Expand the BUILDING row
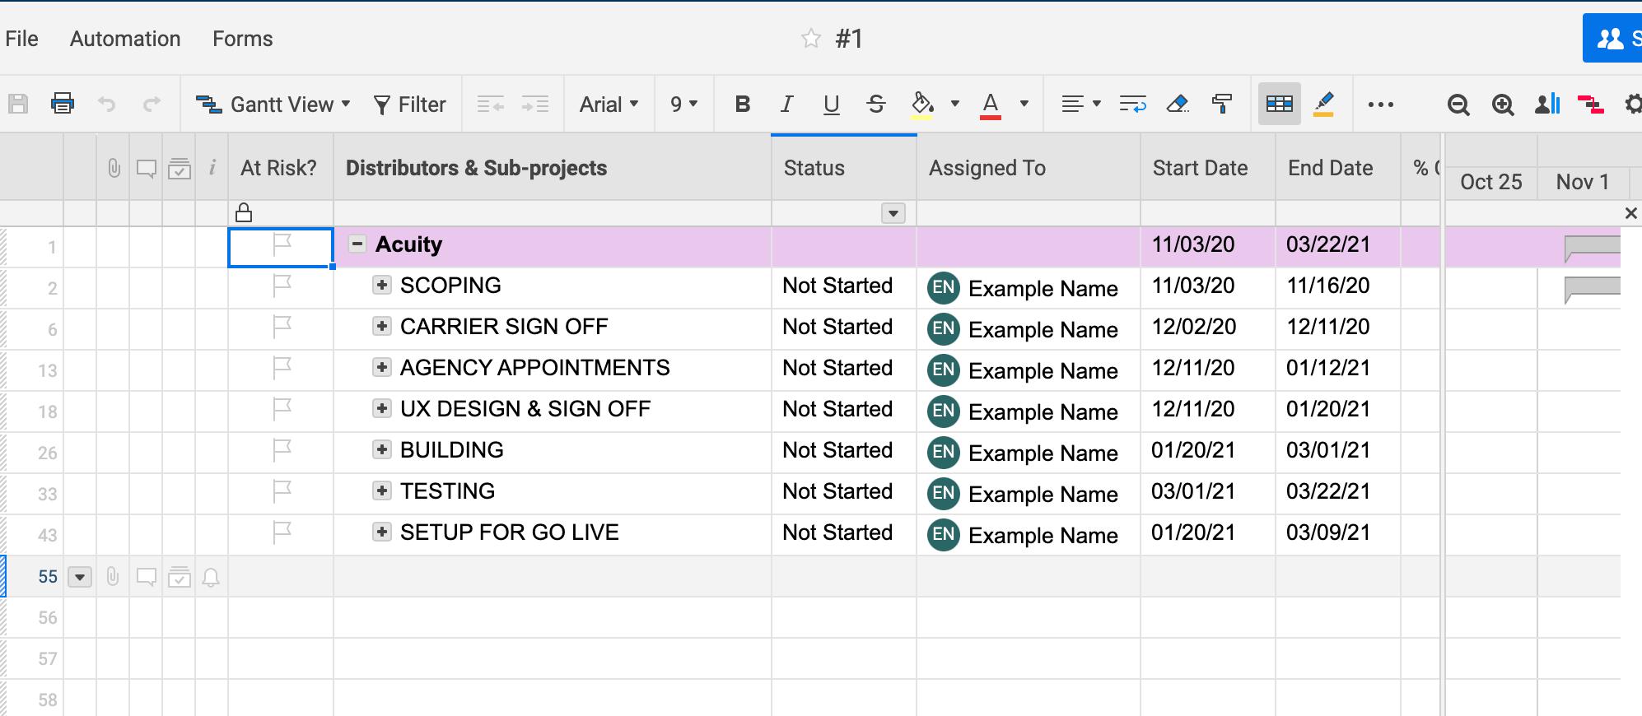The width and height of the screenshot is (1642, 716). [x=381, y=449]
